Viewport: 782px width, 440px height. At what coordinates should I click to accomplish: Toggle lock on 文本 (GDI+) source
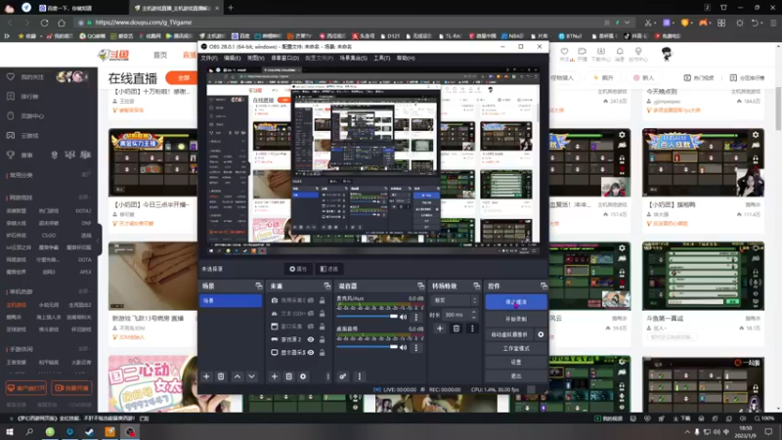(323, 313)
